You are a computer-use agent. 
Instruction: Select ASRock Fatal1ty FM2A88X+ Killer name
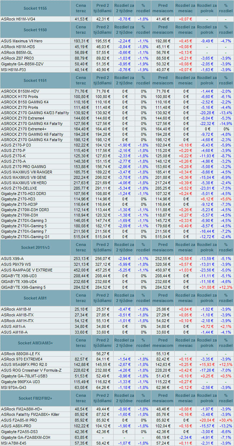[31, 414]
